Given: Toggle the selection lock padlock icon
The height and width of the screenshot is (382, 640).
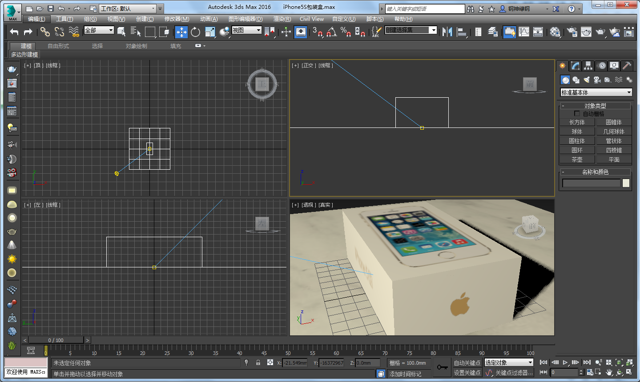Looking at the screenshot, I should [x=258, y=362].
